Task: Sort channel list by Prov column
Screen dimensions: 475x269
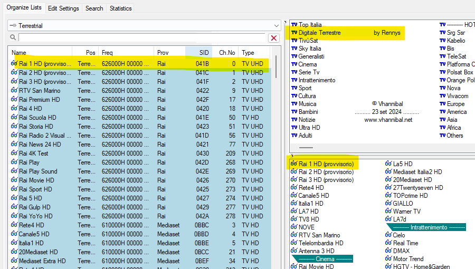Action: [169, 53]
